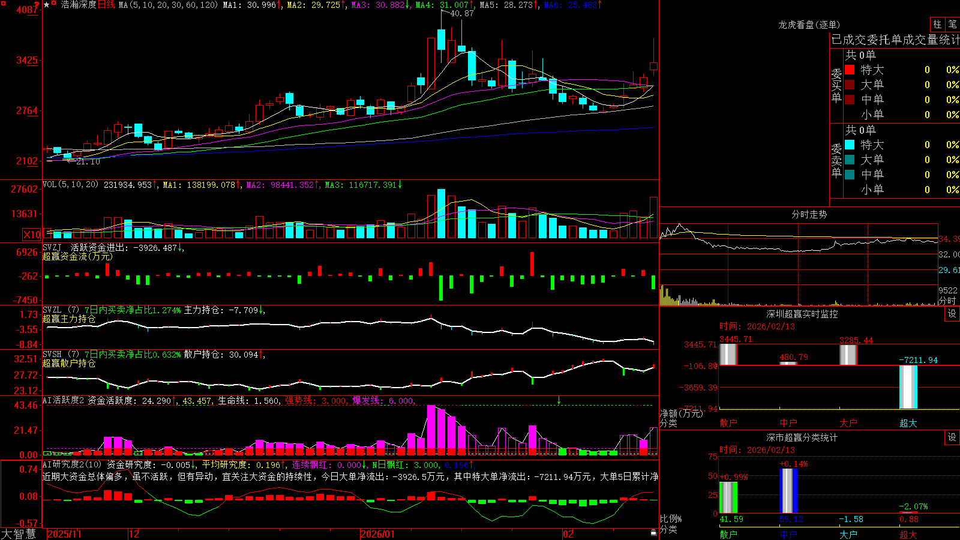Click the 40.87 high price marker
960x540 pixels.
point(461,13)
